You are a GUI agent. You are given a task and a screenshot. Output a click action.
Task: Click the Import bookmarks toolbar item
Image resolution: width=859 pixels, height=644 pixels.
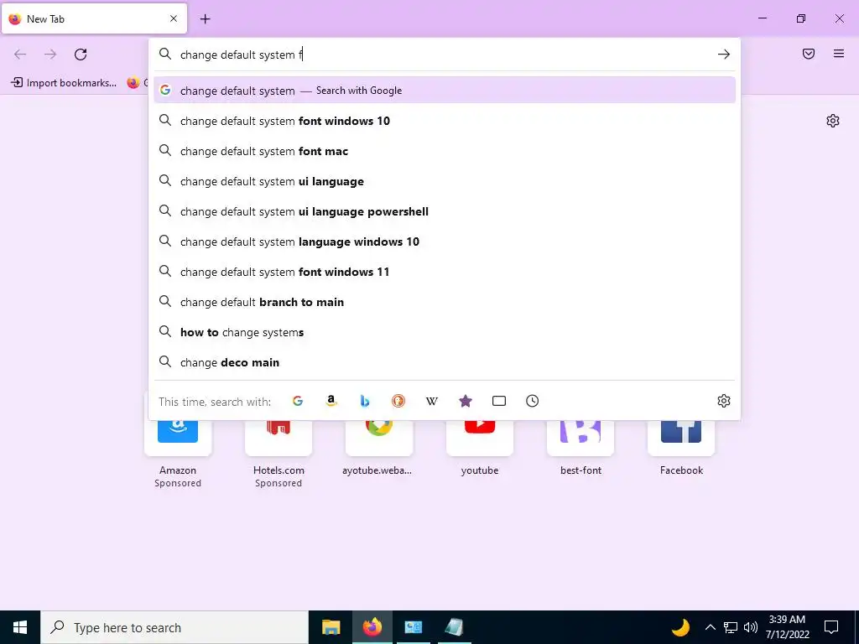coord(64,83)
